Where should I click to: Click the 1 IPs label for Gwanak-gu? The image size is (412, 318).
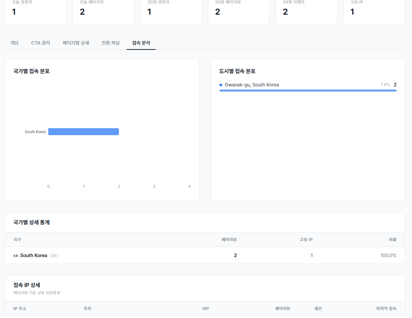pyautogui.click(x=385, y=85)
